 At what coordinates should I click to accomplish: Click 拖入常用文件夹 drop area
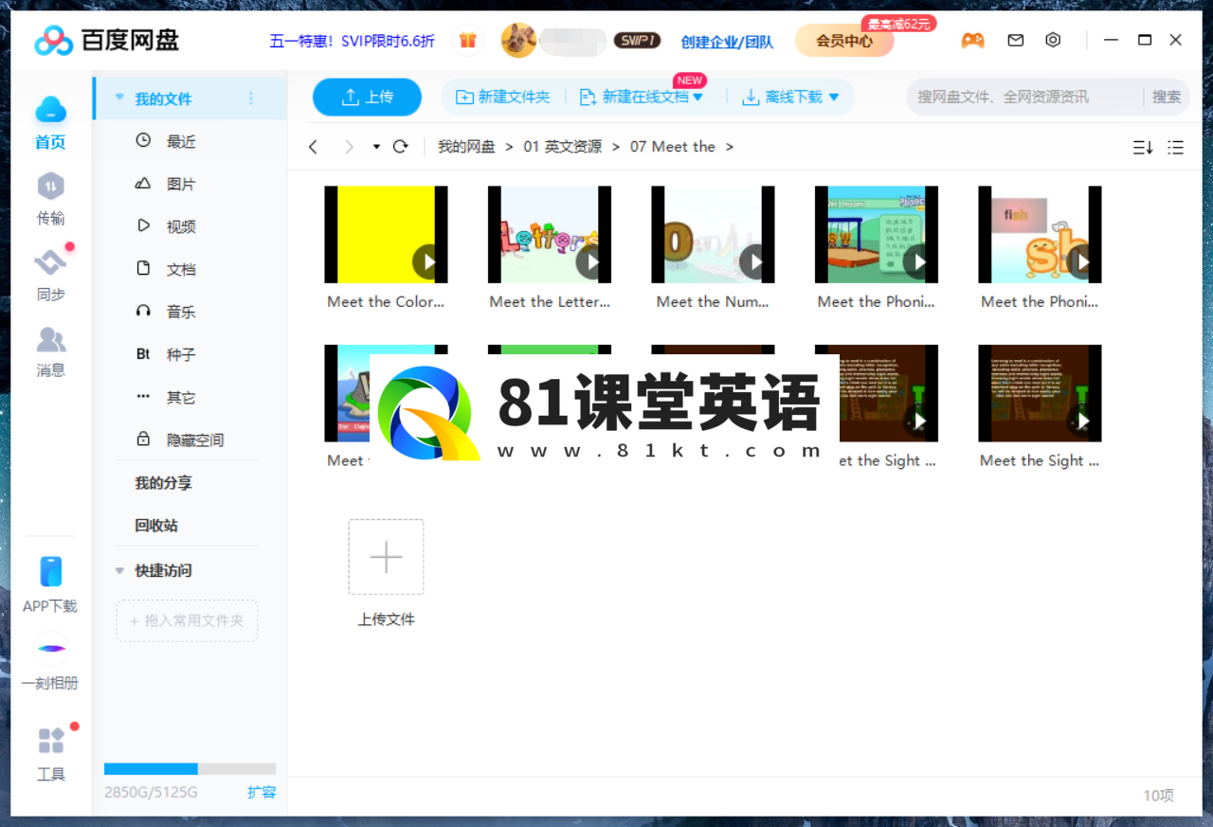pos(187,620)
